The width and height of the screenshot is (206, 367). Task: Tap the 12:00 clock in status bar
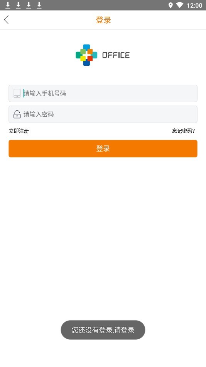tap(194, 5)
